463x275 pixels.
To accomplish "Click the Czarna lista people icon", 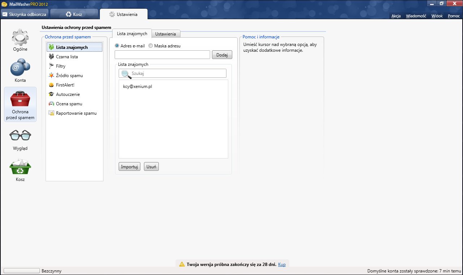I will click(51, 57).
